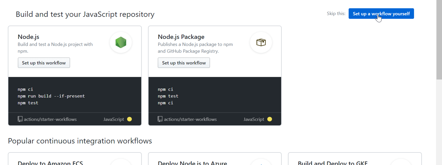Click repo icon in the Node.js Package card footer
442x165 pixels.
coord(160,119)
